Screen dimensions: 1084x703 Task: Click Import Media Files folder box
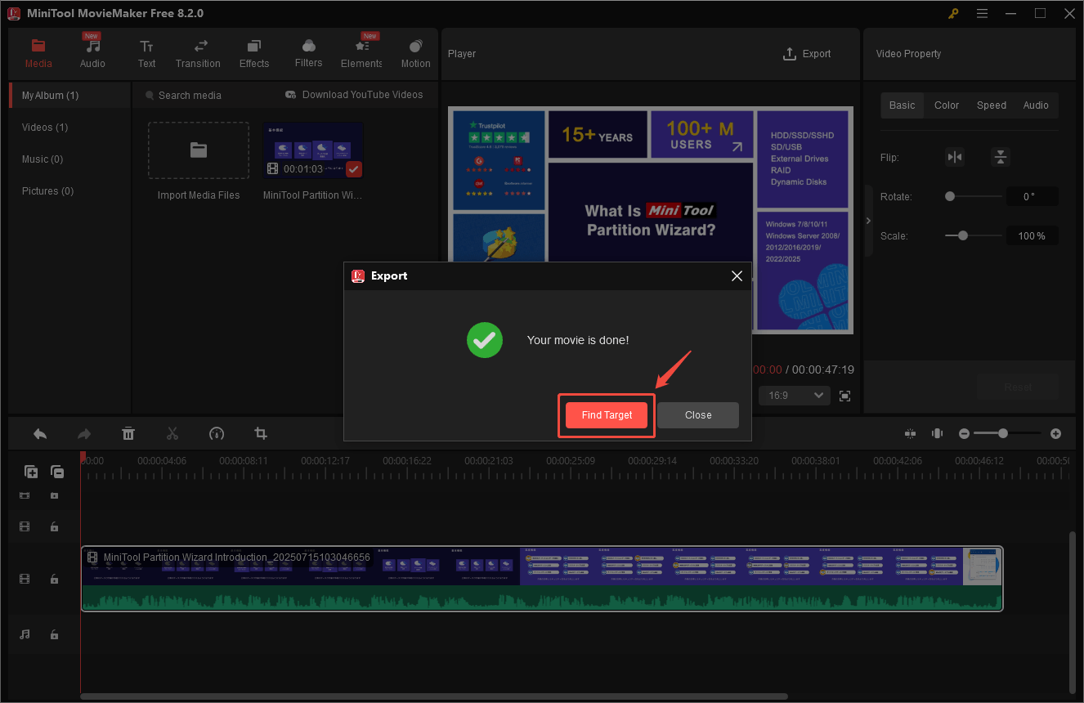point(199,150)
